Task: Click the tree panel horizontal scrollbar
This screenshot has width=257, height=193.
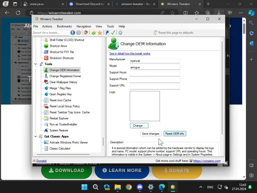Action: [63, 155]
